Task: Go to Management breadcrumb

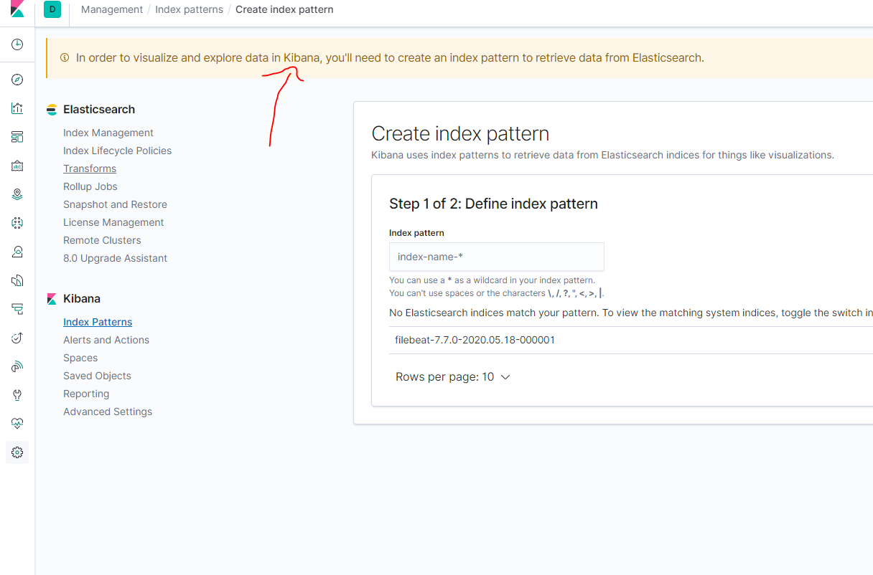Action: (112, 9)
